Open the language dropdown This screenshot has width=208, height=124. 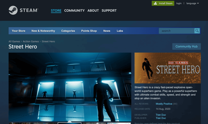pyautogui.click(x=192, y=3)
